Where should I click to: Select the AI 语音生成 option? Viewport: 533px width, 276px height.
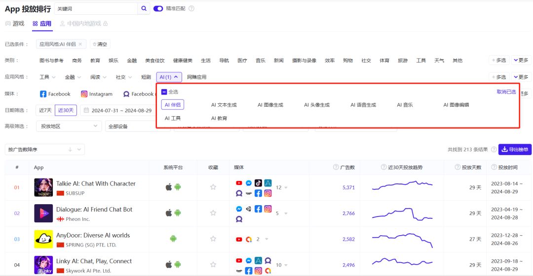point(363,105)
